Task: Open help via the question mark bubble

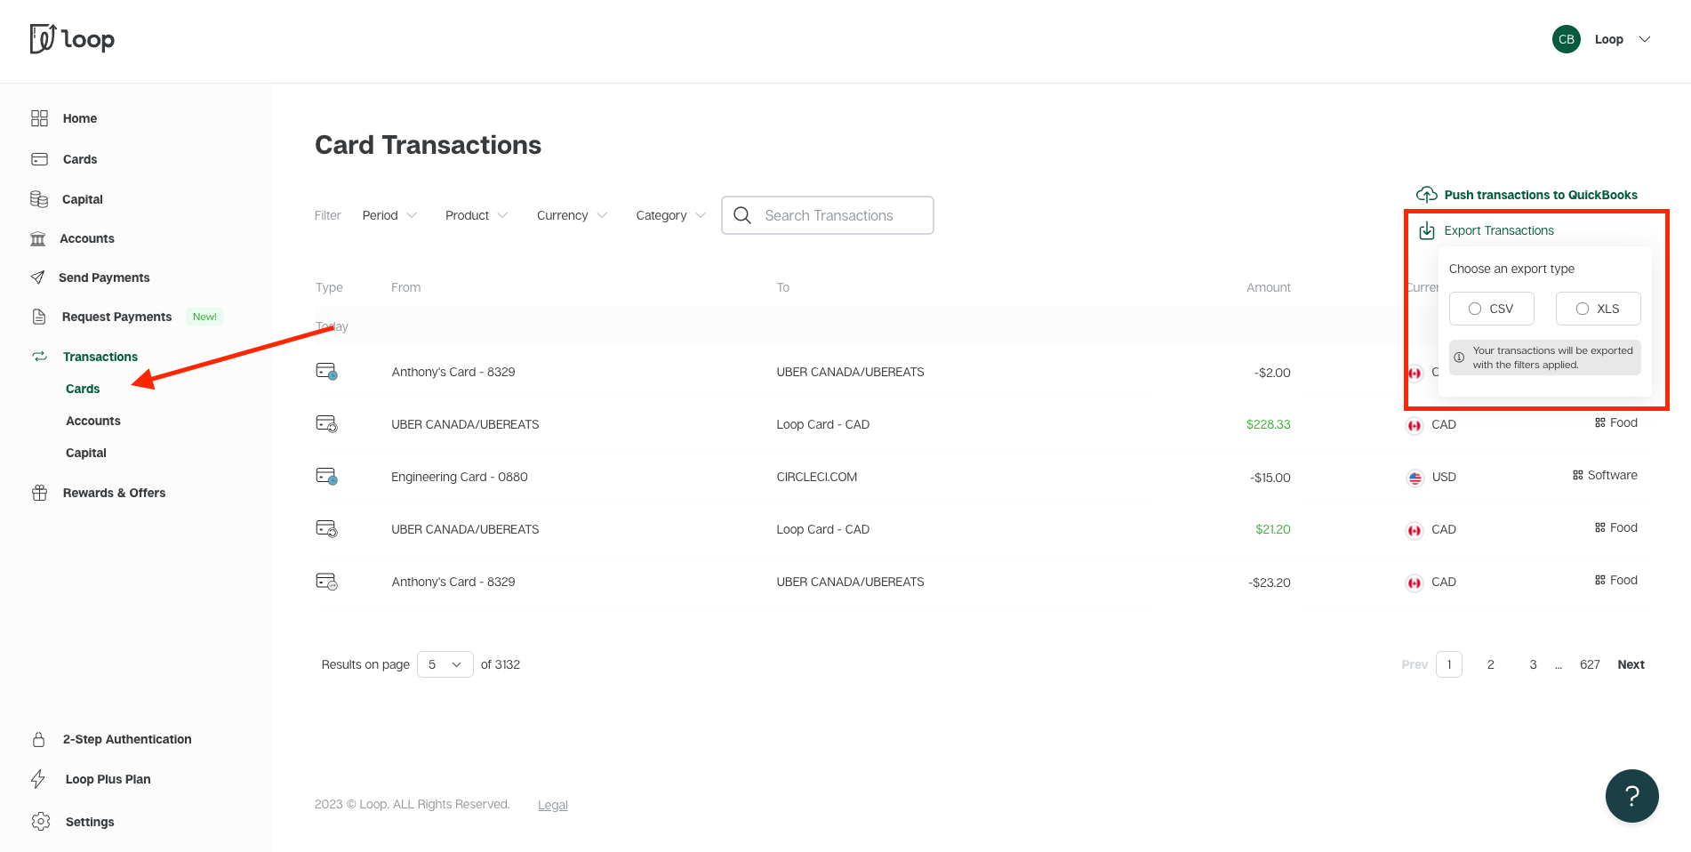Action: 1631,796
